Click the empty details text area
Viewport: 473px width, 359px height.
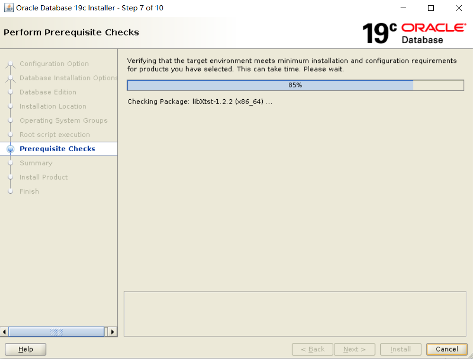point(295,314)
